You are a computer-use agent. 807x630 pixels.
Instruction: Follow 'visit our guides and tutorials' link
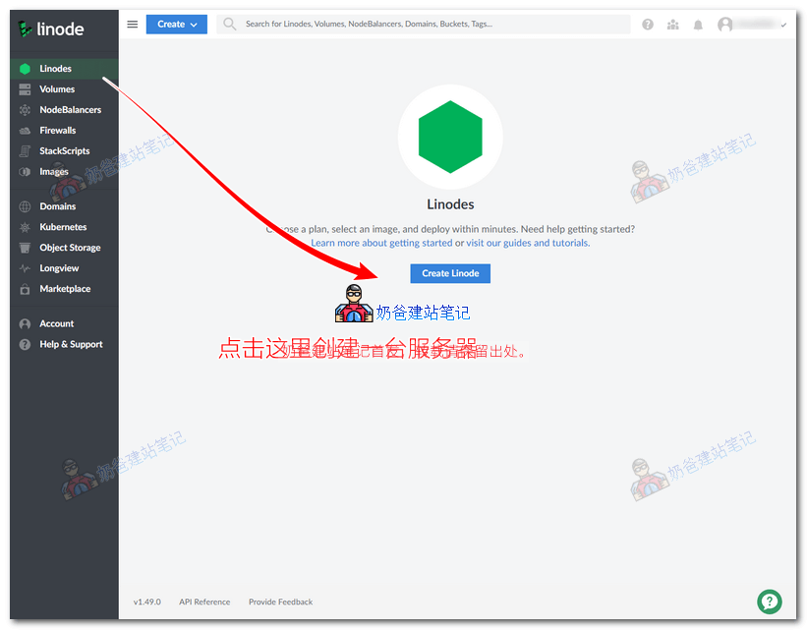pos(528,243)
